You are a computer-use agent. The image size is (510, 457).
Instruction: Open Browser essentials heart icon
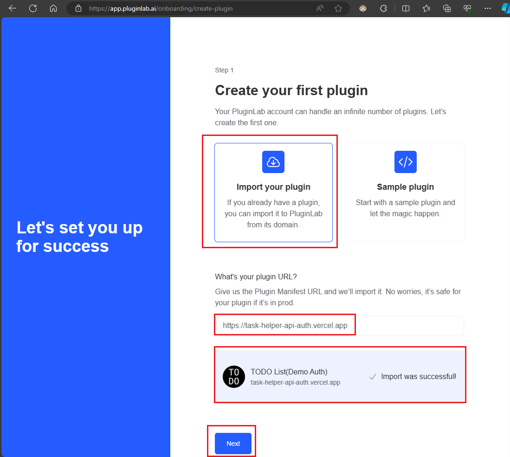467,8
